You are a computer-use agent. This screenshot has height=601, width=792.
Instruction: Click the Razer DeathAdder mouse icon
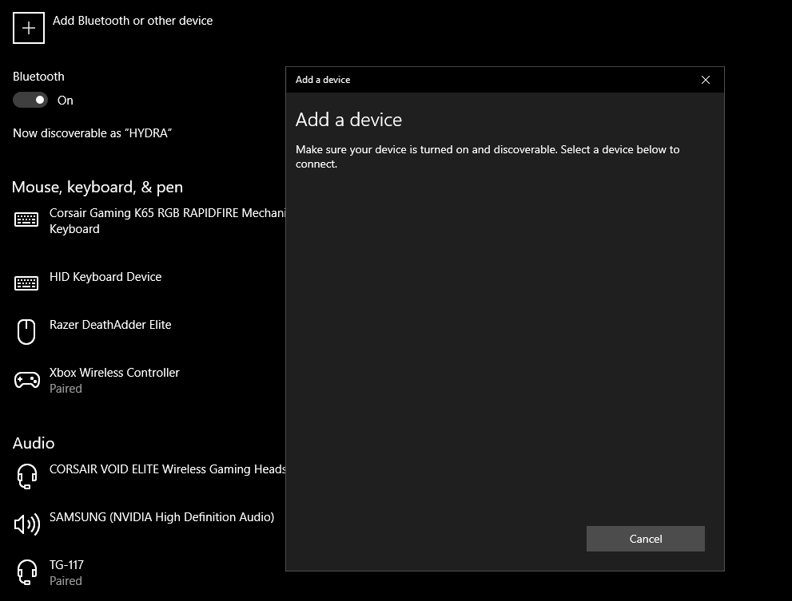point(26,331)
